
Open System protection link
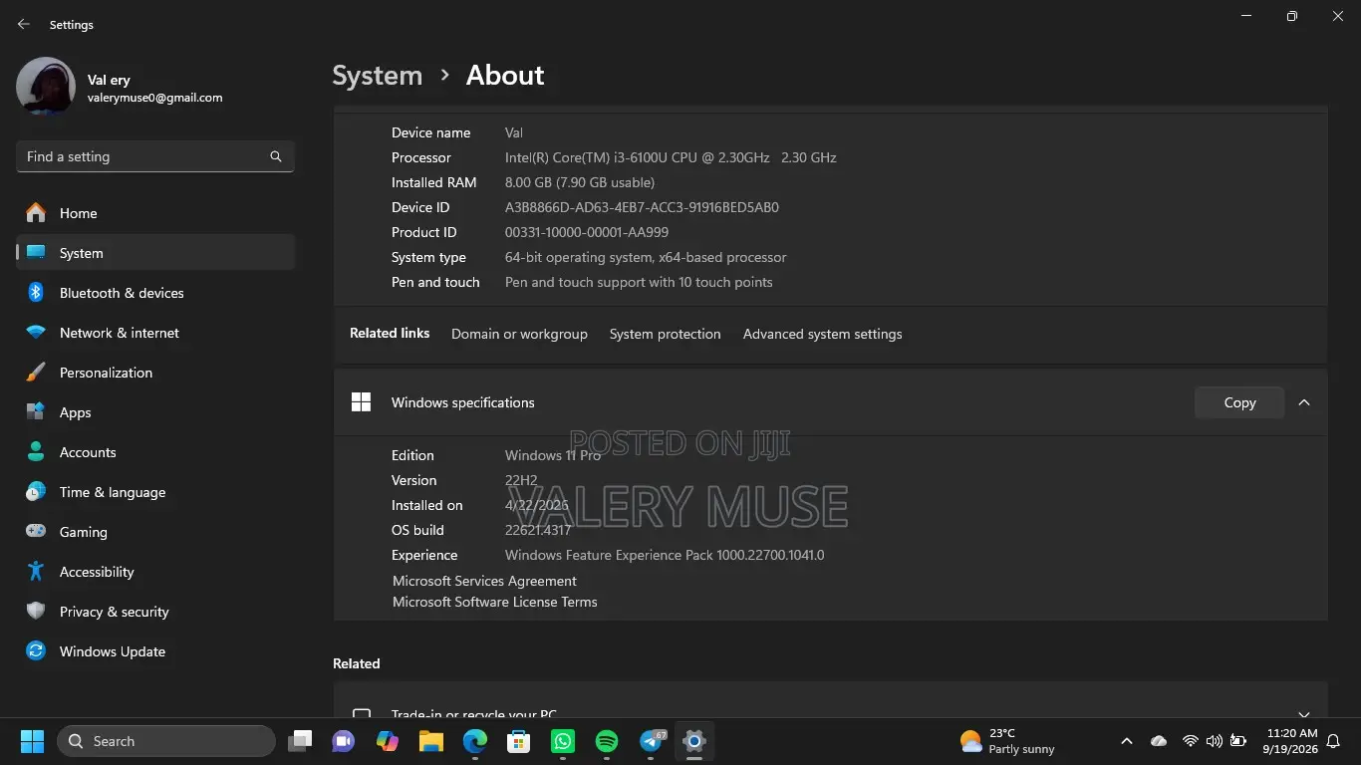click(x=666, y=334)
